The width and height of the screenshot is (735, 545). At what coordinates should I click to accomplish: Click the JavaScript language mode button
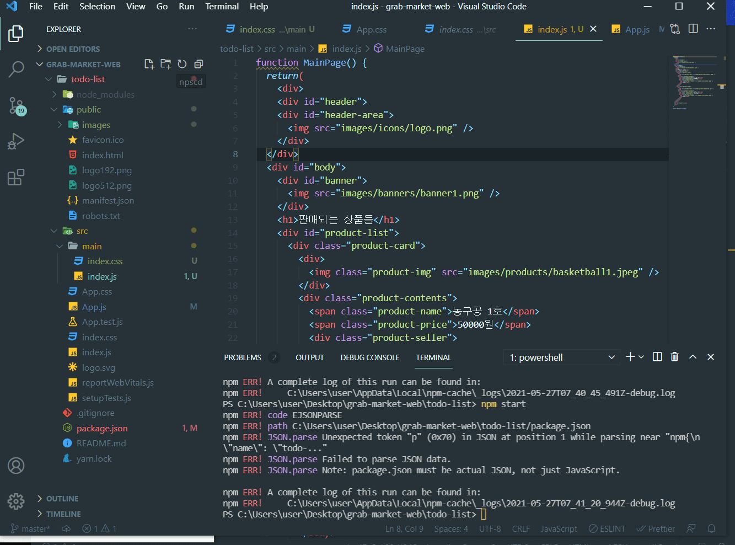click(559, 528)
